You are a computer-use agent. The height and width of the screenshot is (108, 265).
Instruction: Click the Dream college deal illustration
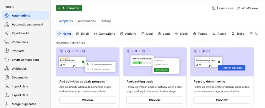[x=222, y=62]
